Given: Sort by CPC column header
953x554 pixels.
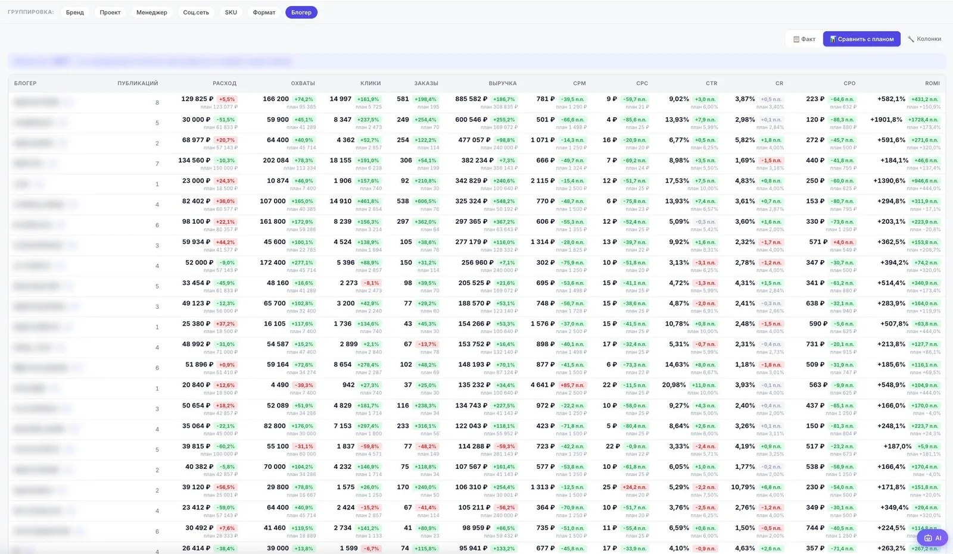Looking at the screenshot, I should [x=642, y=83].
